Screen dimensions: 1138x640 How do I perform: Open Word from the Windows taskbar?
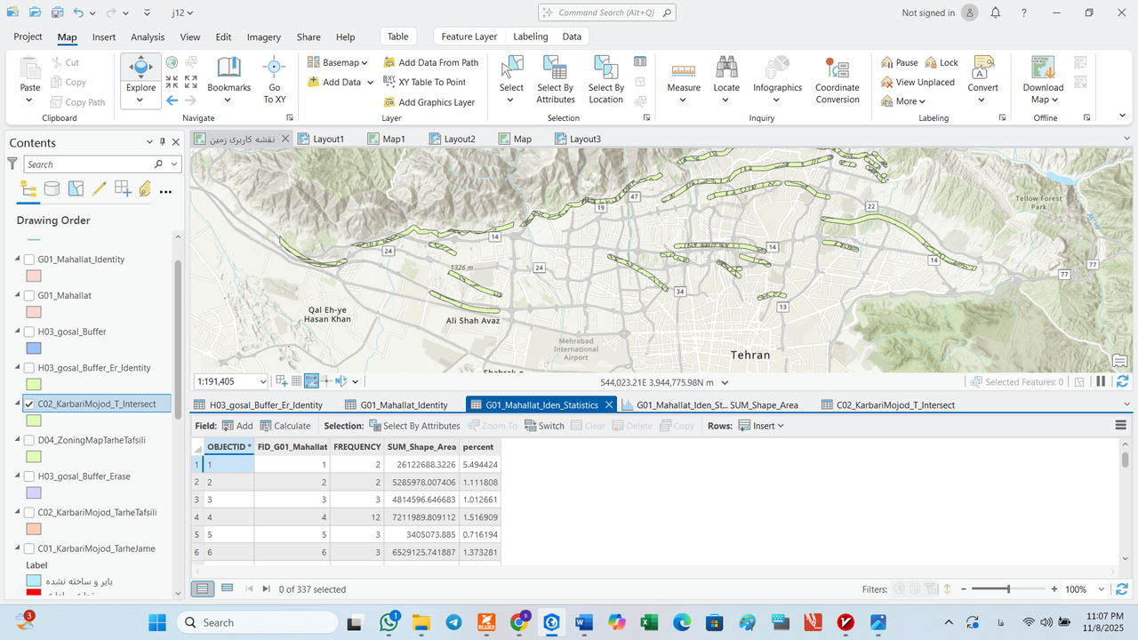pyautogui.click(x=583, y=622)
